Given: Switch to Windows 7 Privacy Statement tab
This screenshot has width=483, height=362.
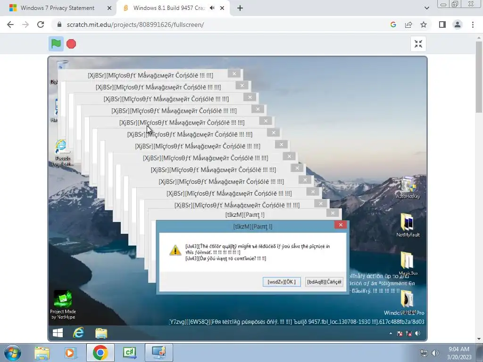Looking at the screenshot, I should [x=58, y=8].
